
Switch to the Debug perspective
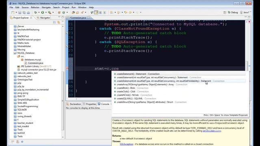[x=233, y=13]
